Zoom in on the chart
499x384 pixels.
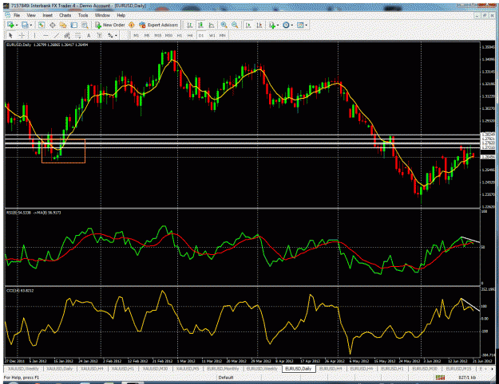tap(224, 25)
